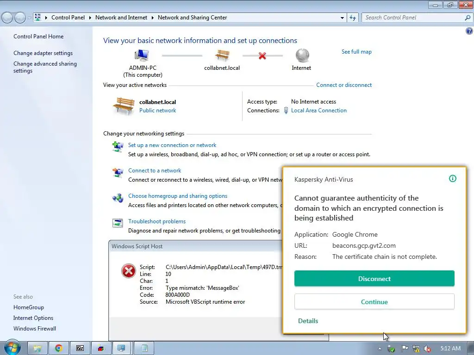This screenshot has width=474, height=355.
Task: Open Internet Options under See also
Action: pyautogui.click(x=33, y=318)
